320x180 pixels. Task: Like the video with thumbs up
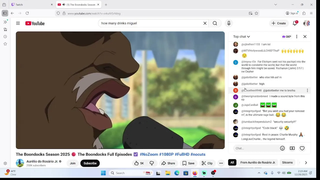tap(139, 163)
